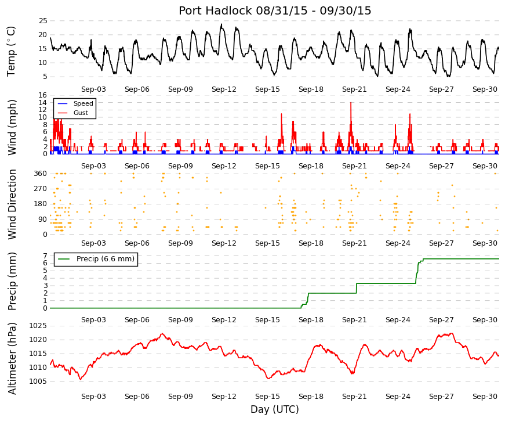Select the Precip (6.6 mm) legend label

(x=106, y=259)
